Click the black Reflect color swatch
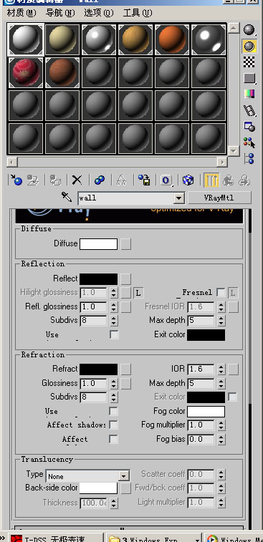The width and height of the screenshot is (263, 542). [99, 279]
